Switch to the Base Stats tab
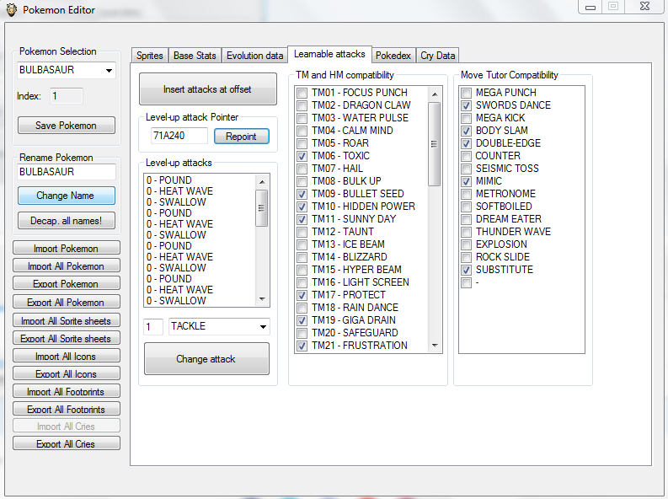Viewport: 668px width, 499px height. tap(195, 56)
